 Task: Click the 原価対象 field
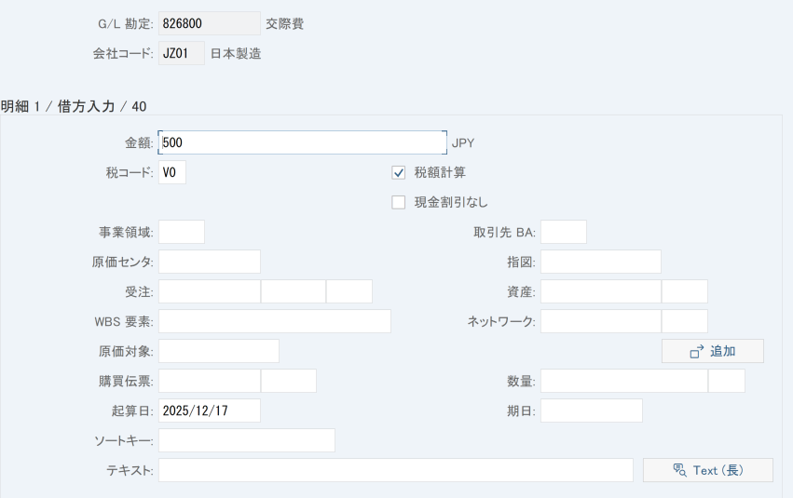point(219,351)
